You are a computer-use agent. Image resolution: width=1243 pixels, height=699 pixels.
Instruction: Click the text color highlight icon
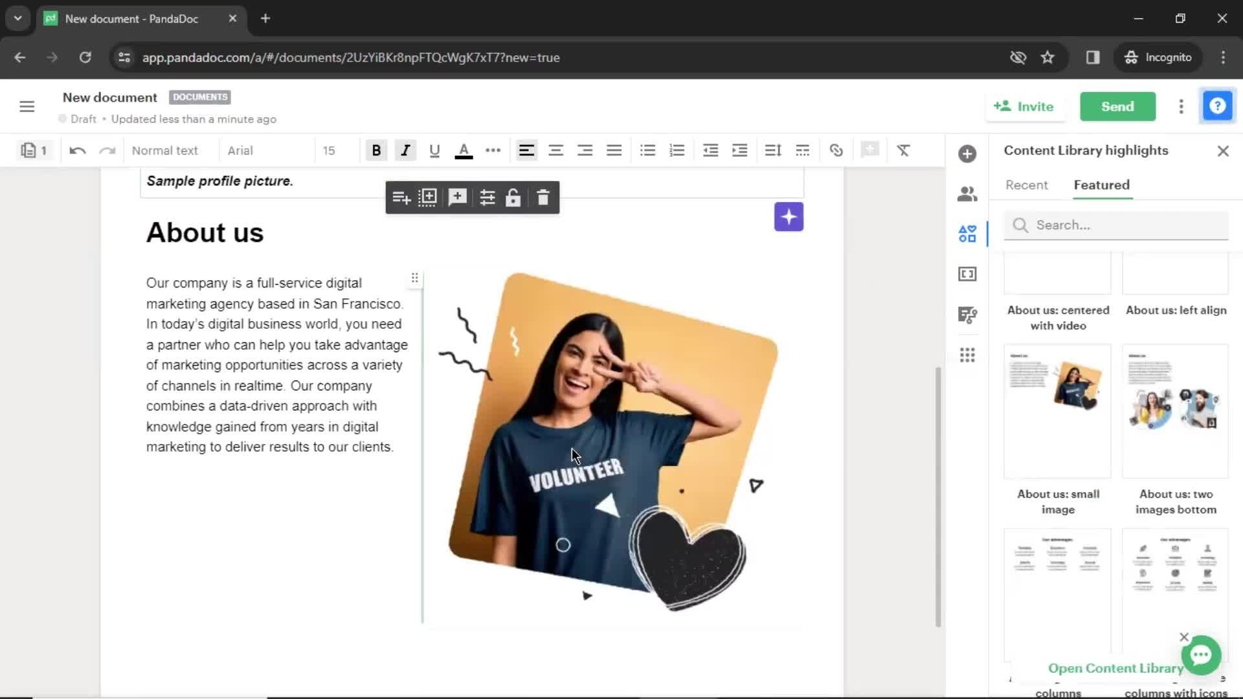[464, 151]
